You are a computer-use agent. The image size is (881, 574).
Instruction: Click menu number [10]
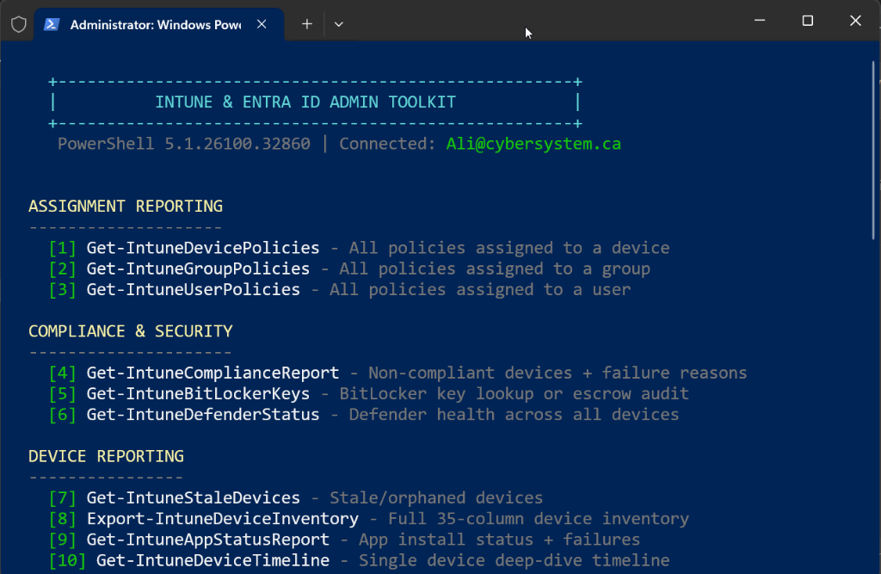point(67,560)
